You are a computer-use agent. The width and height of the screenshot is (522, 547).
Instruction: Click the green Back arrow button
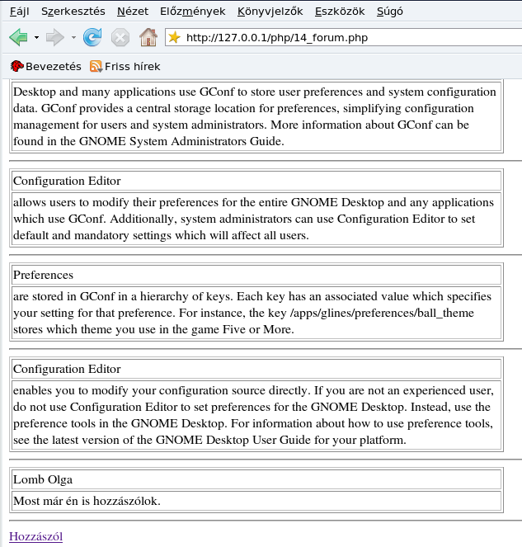tap(18, 37)
